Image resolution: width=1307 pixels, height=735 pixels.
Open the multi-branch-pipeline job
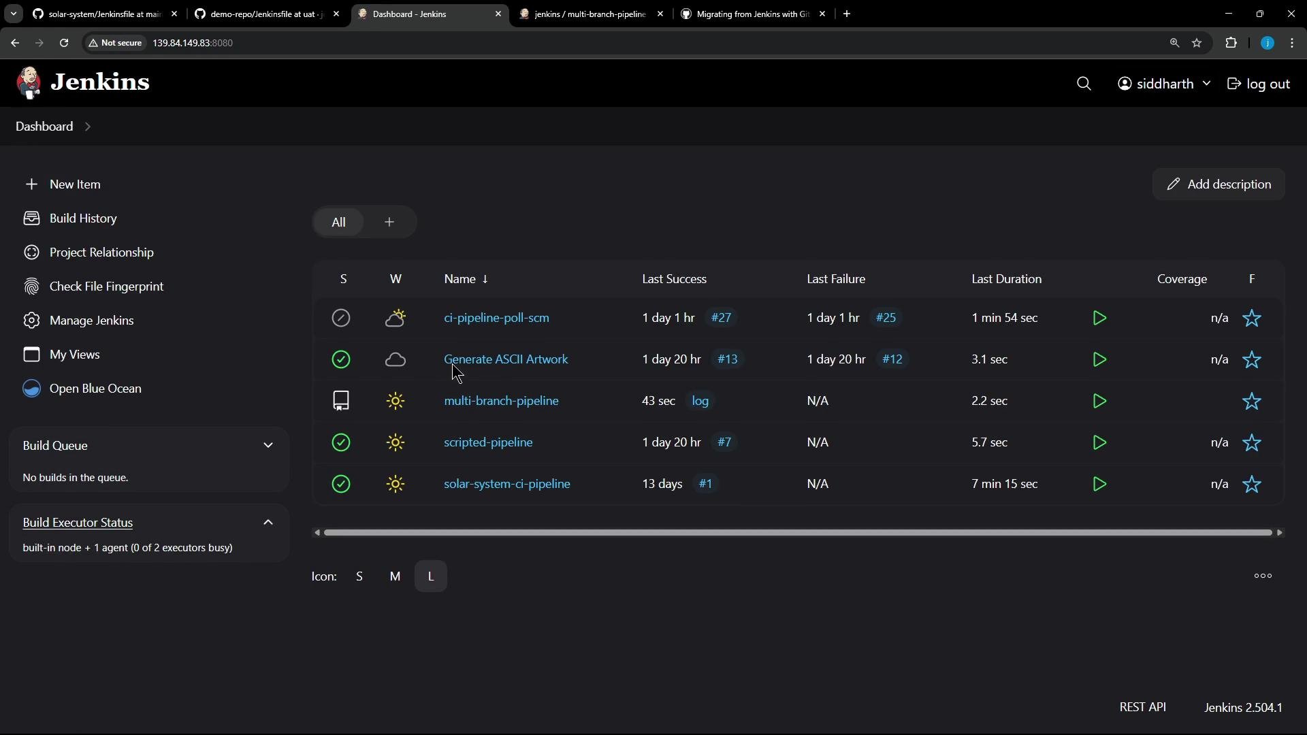[501, 401]
